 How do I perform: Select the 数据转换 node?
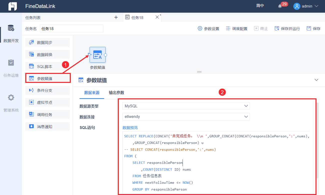tap(47, 54)
